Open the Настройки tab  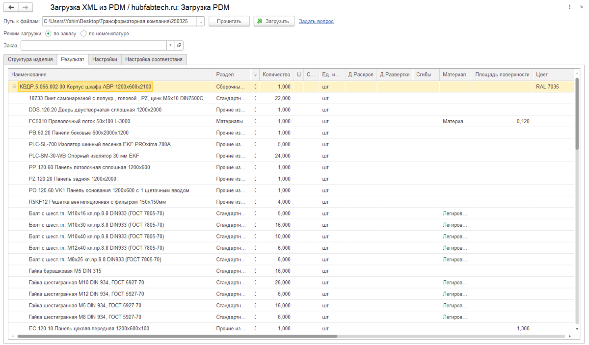click(x=105, y=59)
